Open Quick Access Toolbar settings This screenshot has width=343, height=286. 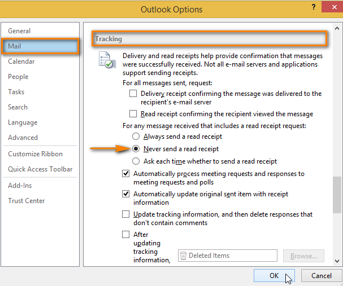[40, 169]
